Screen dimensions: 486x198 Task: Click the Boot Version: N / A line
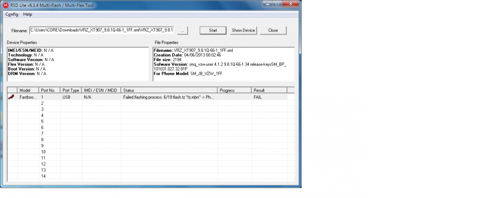pyautogui.click(x=27, y=69)
